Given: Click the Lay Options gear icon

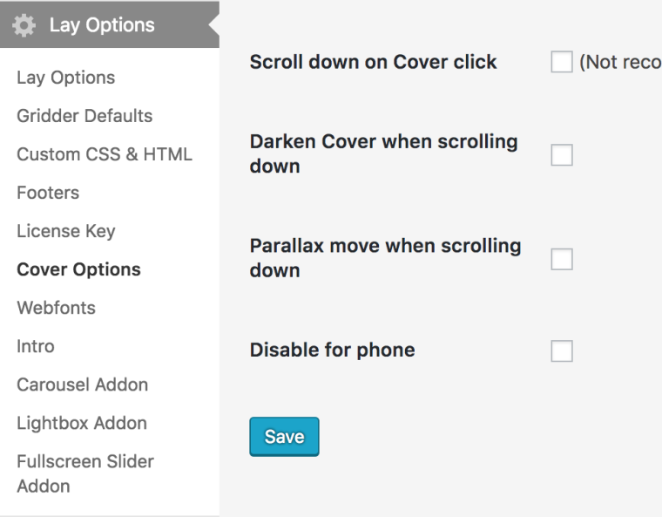Looking at the screenshot, I should point(25,25).
